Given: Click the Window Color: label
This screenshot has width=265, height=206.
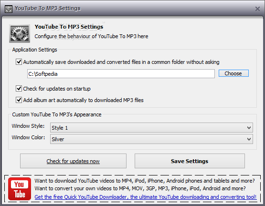Looking at the screenshot, I should tap(28, 137).
